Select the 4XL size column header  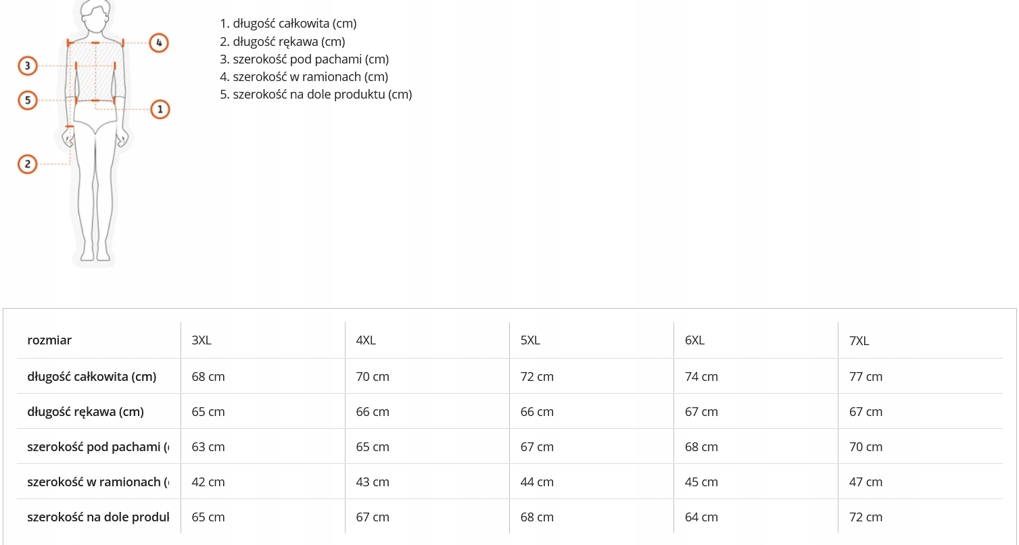(366, 340)
